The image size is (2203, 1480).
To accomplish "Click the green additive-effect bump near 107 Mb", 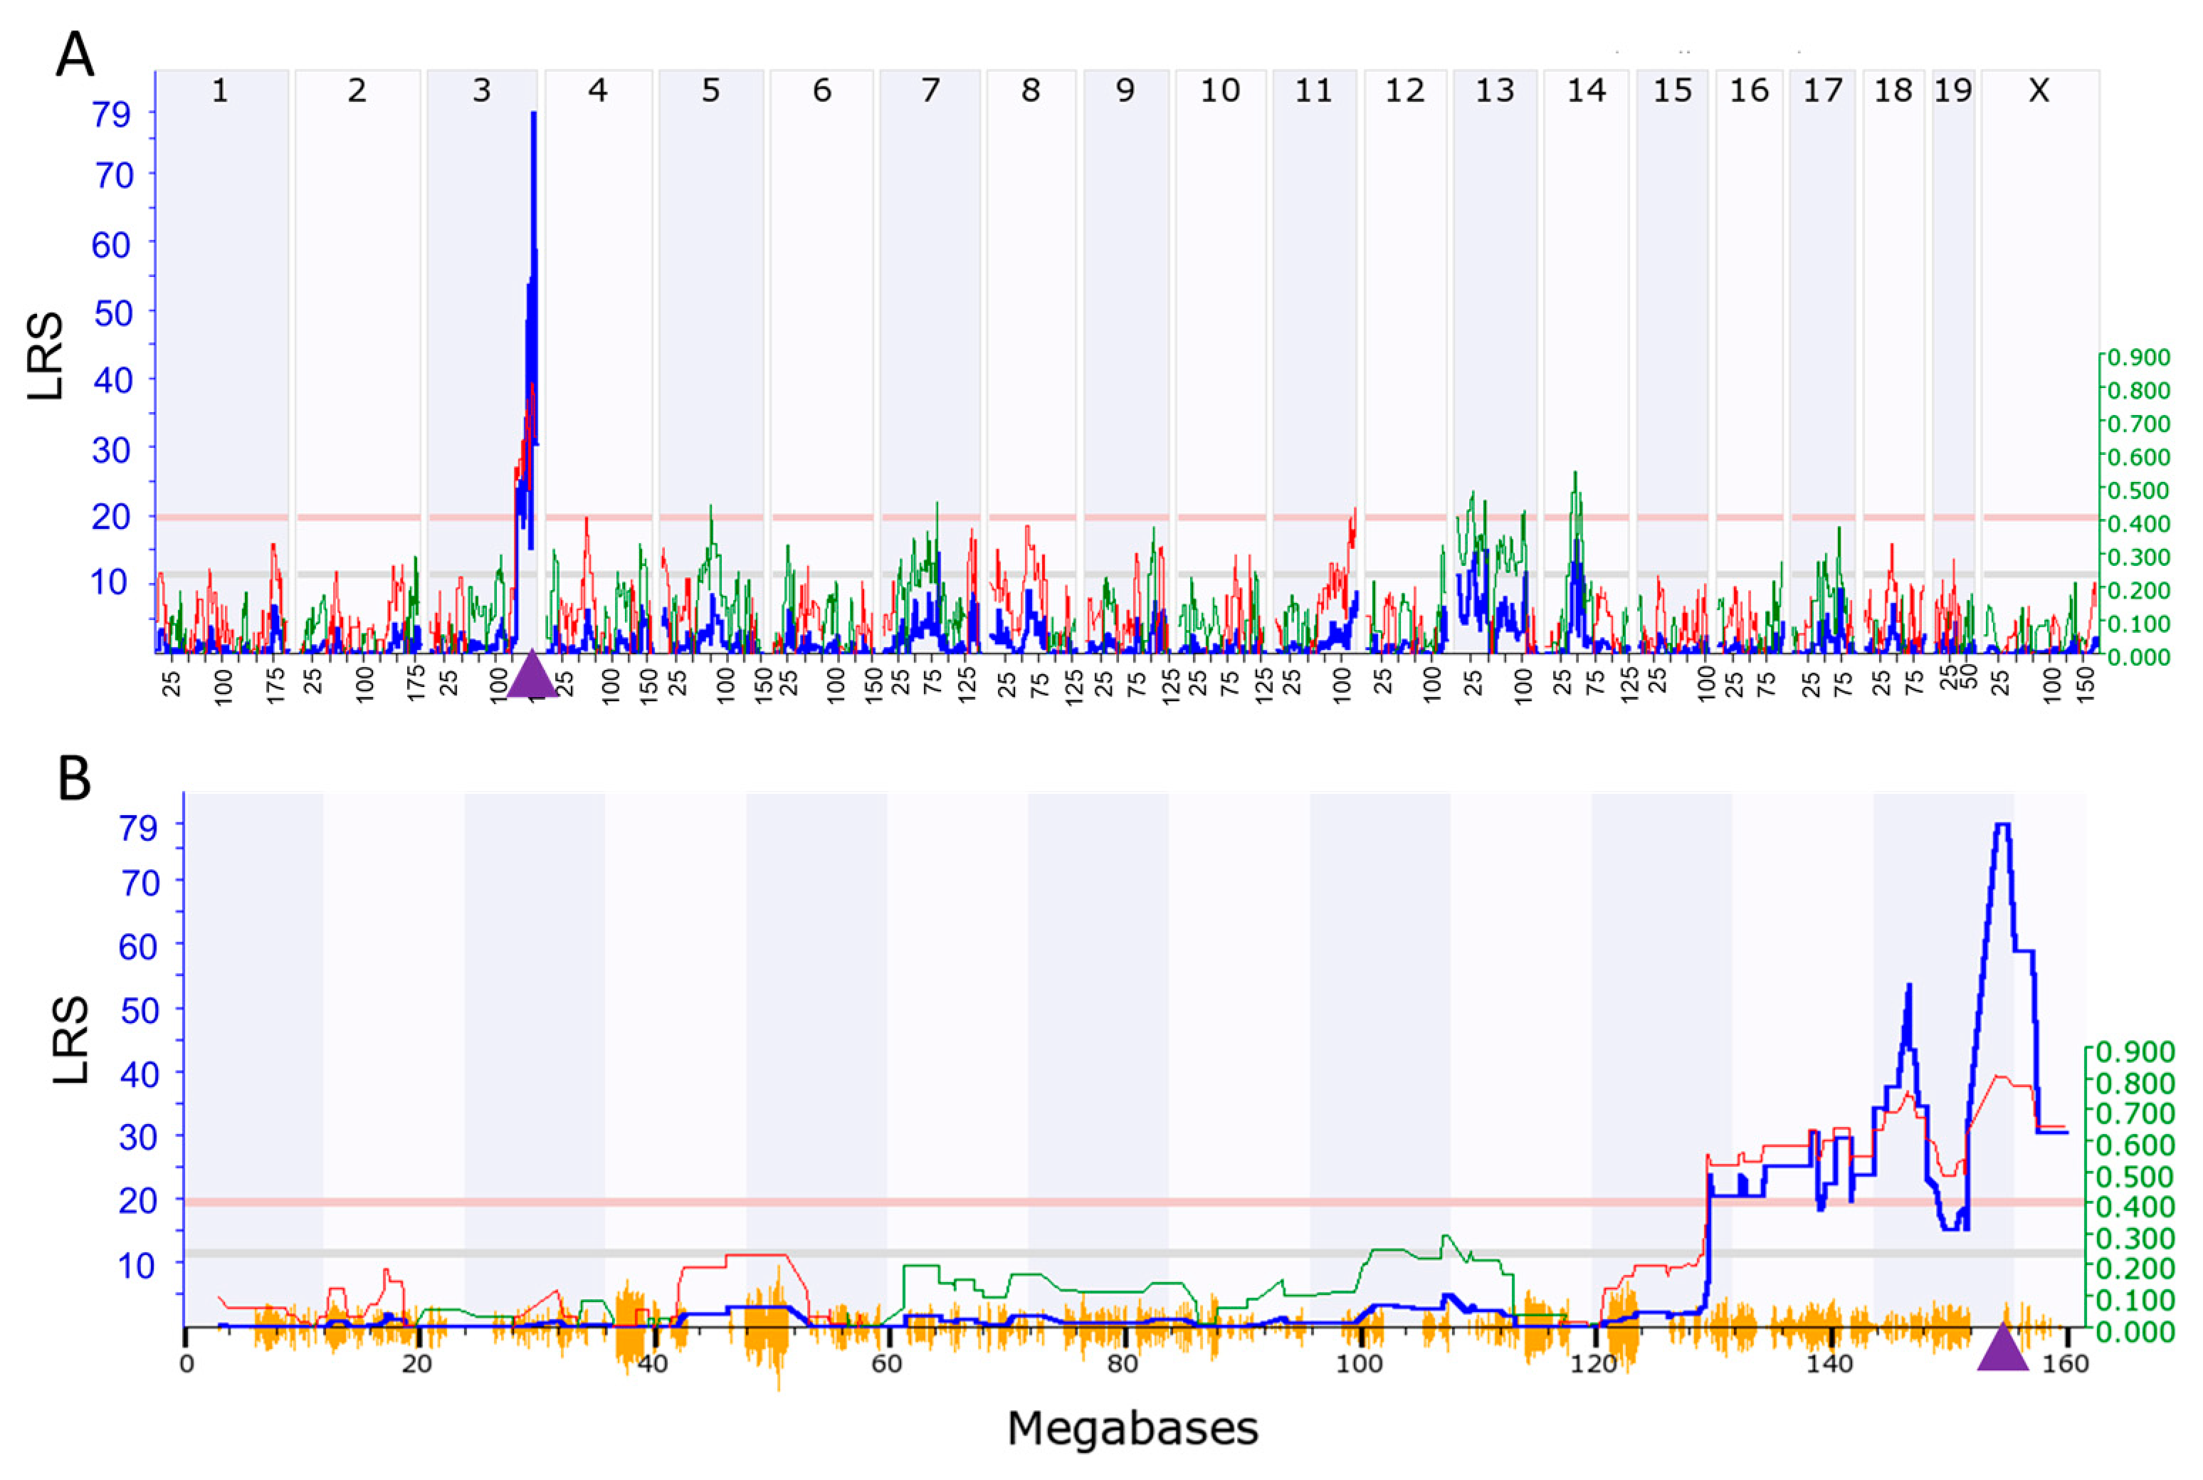I will tap(1444, 1237).
